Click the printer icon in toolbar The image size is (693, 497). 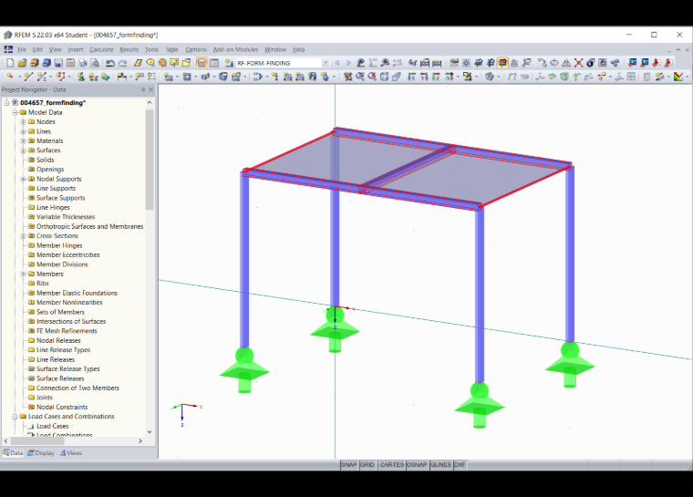pos(82,63)
